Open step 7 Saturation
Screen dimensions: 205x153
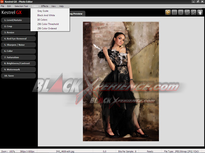[x=18, y=57]
